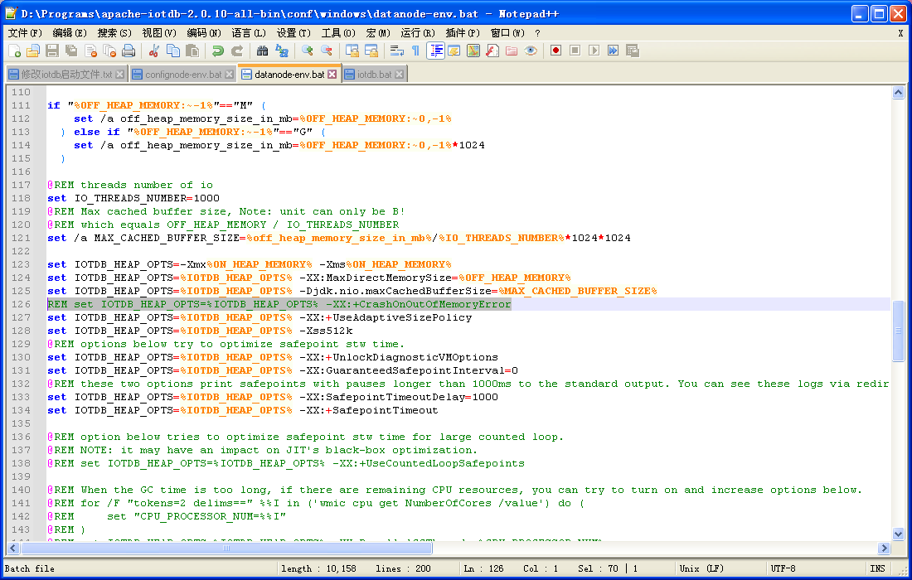The width and height of the screenshot is (912, 580).
Task: Open the 工具(O) menu
Action: [x=338, y=33]
